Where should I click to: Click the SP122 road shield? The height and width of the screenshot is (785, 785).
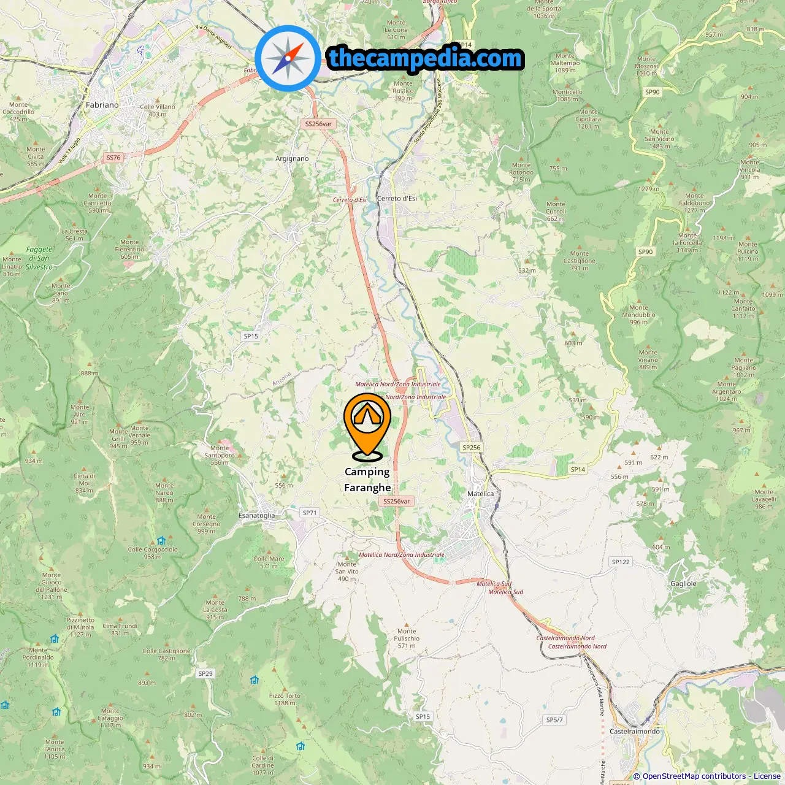[621, 562]
